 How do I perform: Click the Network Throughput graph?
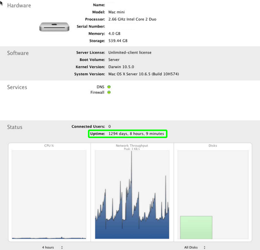[x=132, y=195]
